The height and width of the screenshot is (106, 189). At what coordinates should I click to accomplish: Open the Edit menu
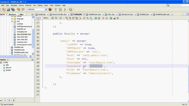pyautogui.click(x=3, y=5)
